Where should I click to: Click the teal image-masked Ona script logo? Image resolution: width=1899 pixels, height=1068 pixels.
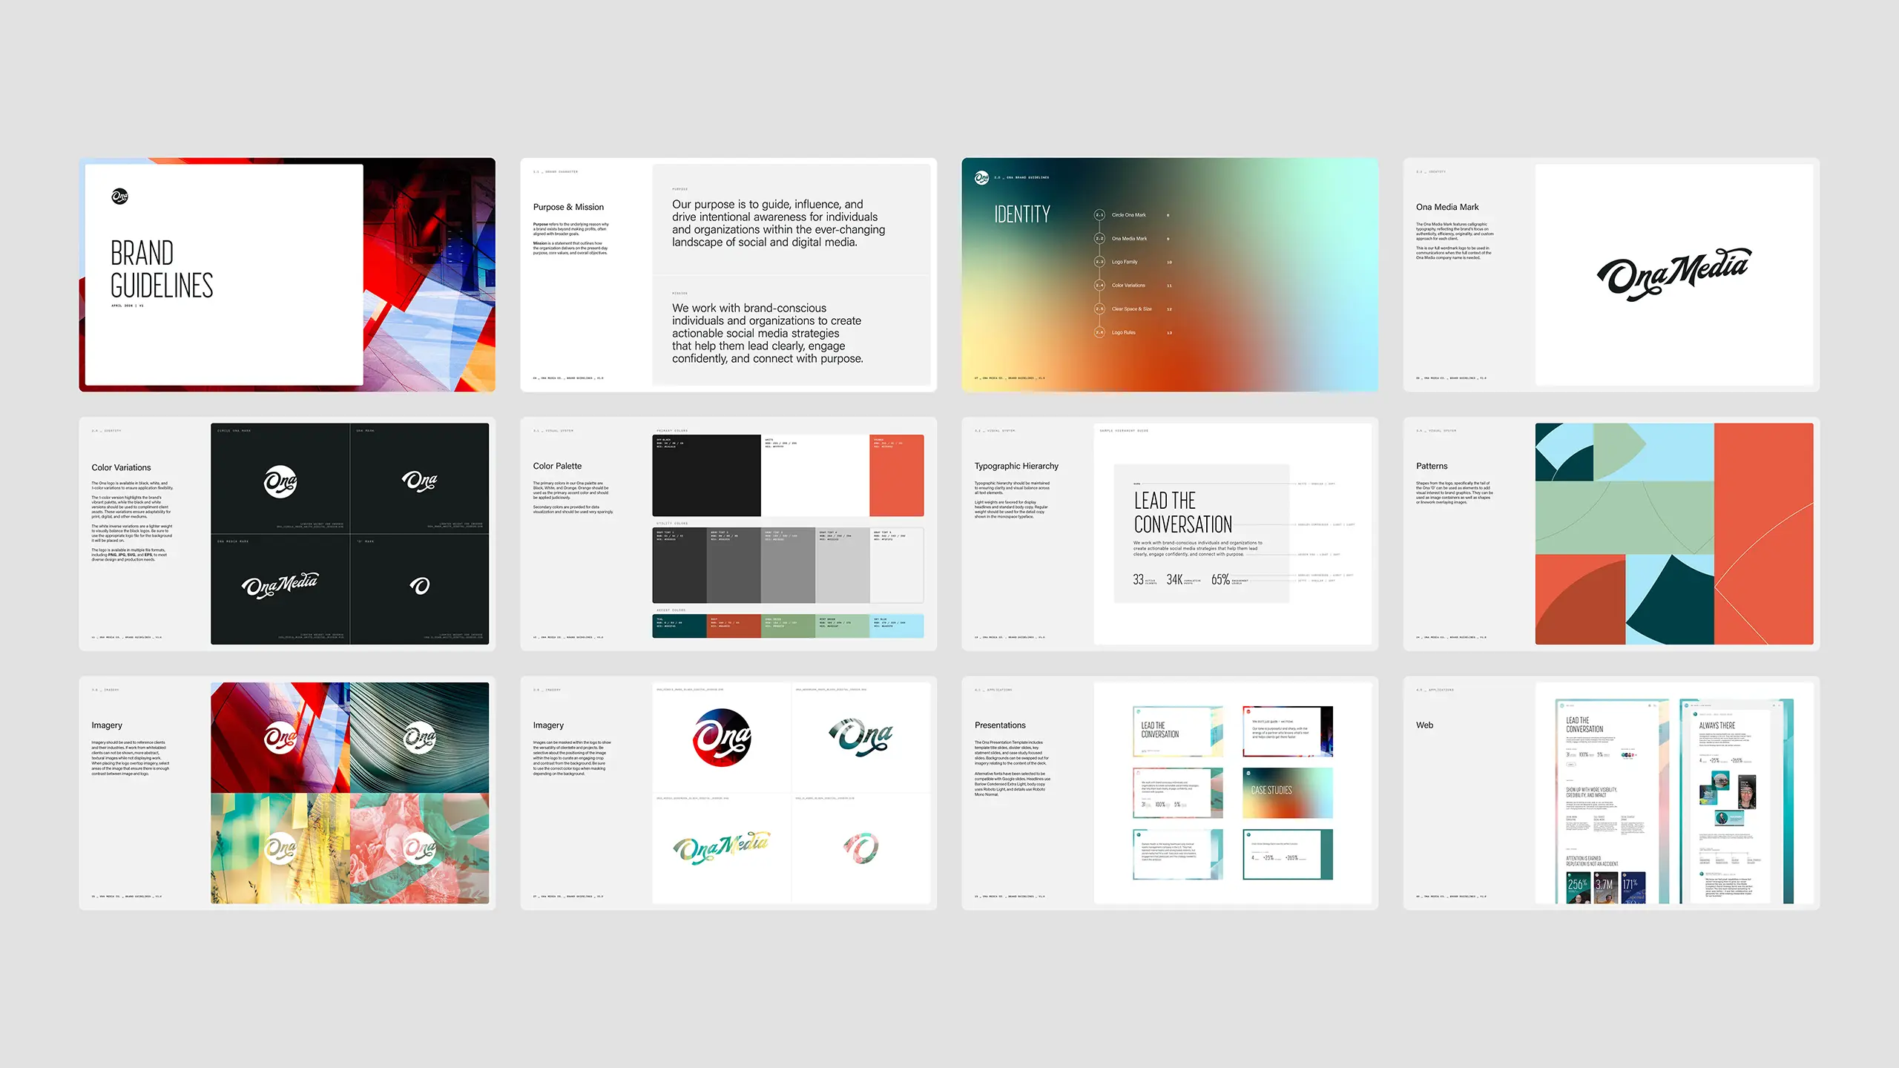click(x=860, y=737)
